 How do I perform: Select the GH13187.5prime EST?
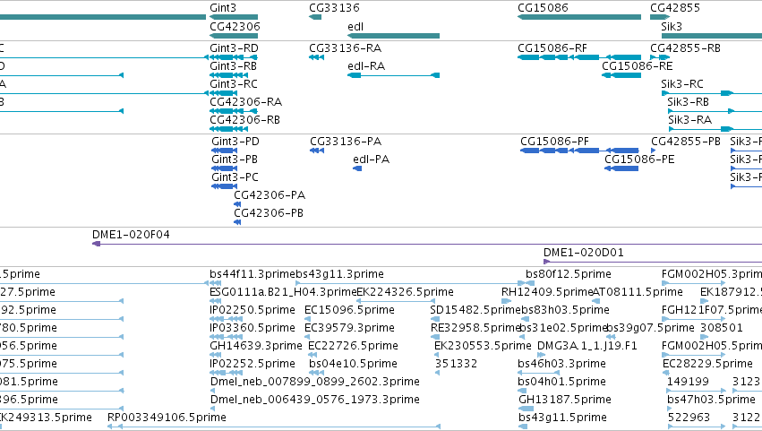point(526,409)
